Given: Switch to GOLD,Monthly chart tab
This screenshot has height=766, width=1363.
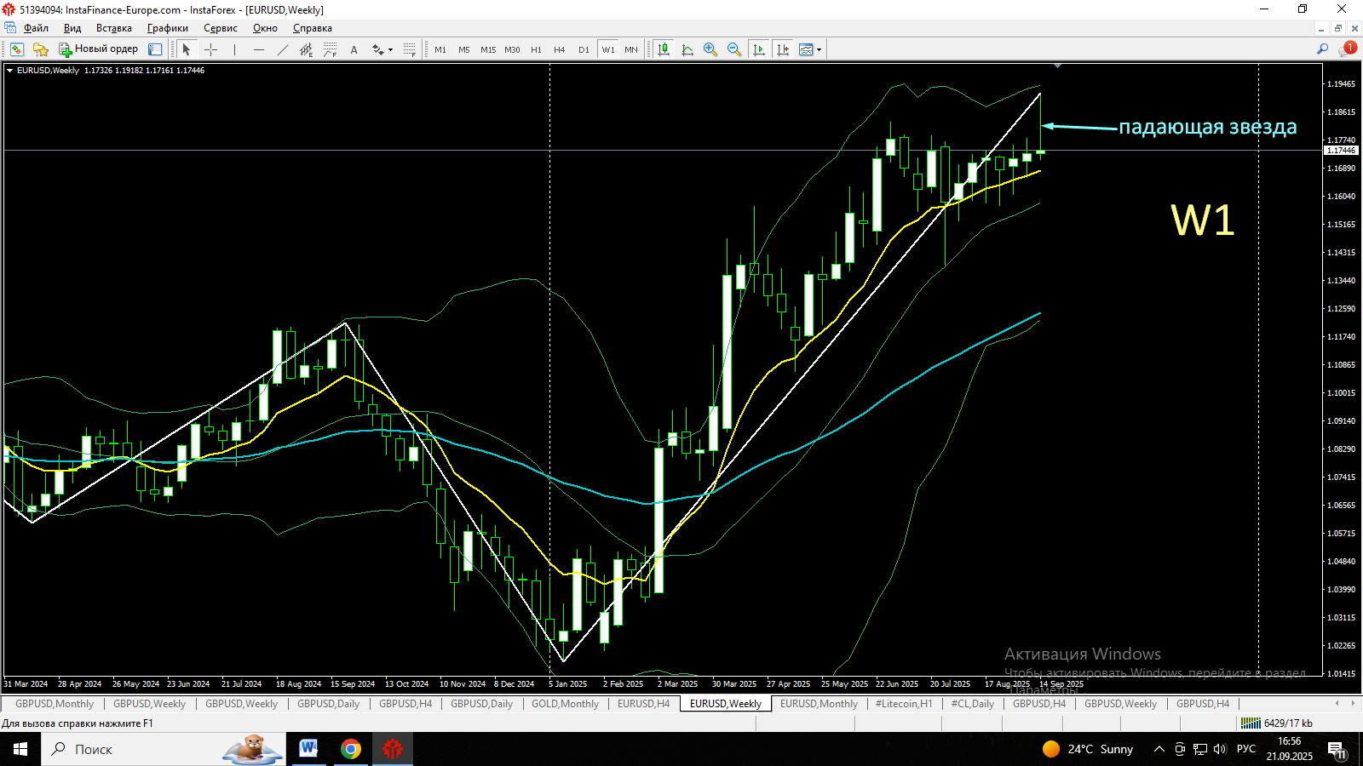Looking at the screenshot, I should [566, 704].
